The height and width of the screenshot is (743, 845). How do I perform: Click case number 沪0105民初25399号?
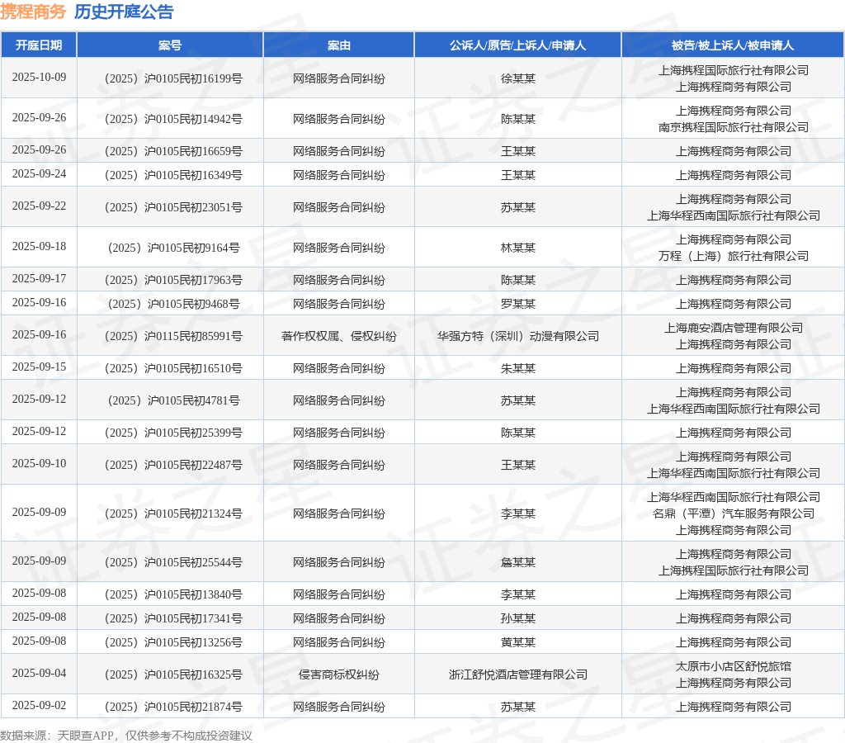pos(173,433)
